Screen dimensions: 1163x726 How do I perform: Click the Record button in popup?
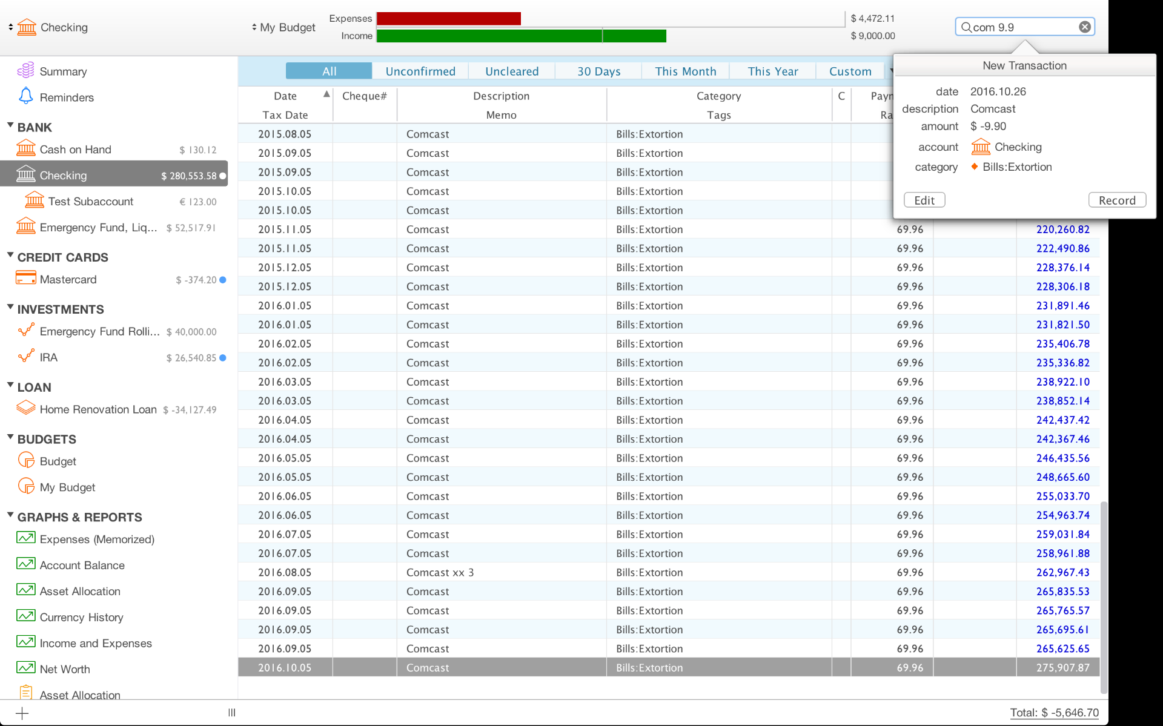click(1117, 200)
